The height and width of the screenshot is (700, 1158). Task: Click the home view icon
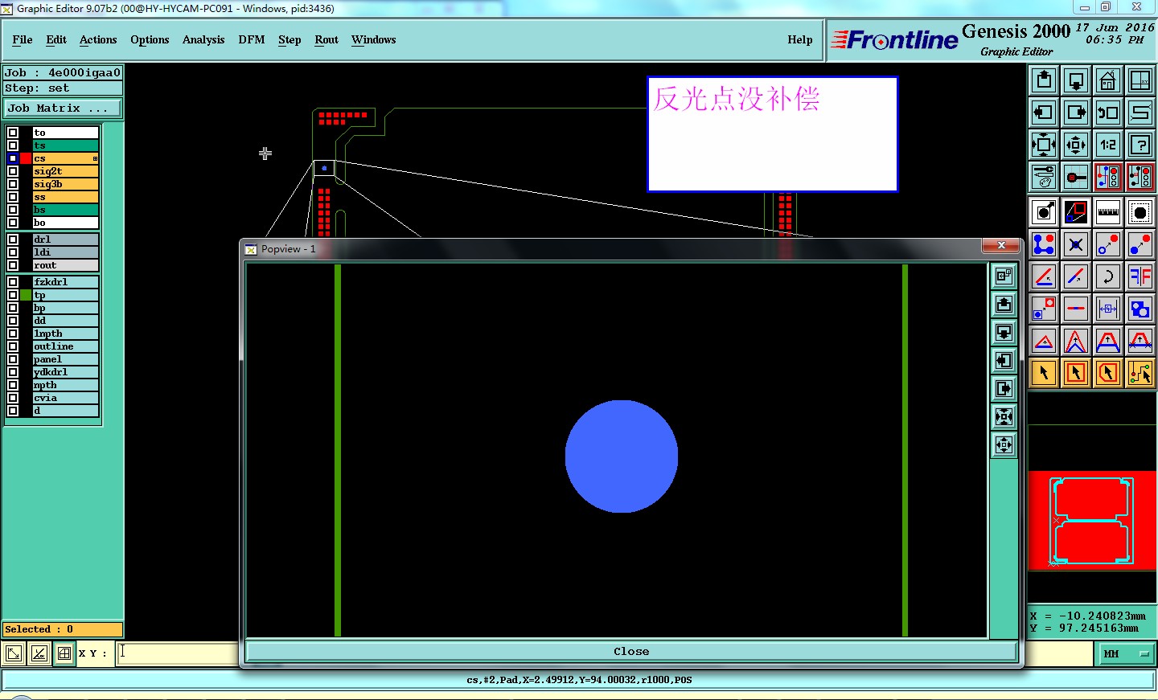pyautogui.click(x=1108, y=80)
